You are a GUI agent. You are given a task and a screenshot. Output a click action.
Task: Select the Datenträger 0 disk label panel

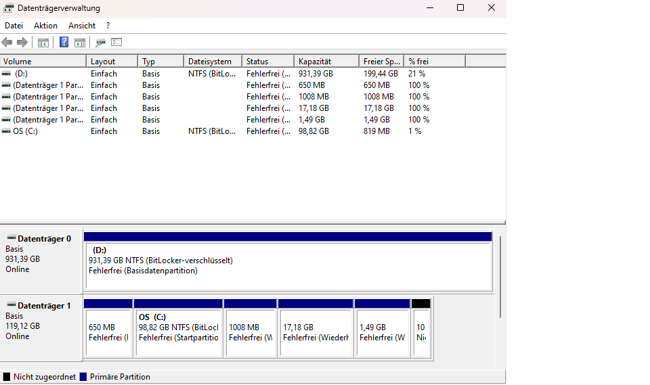click(41, 261)
